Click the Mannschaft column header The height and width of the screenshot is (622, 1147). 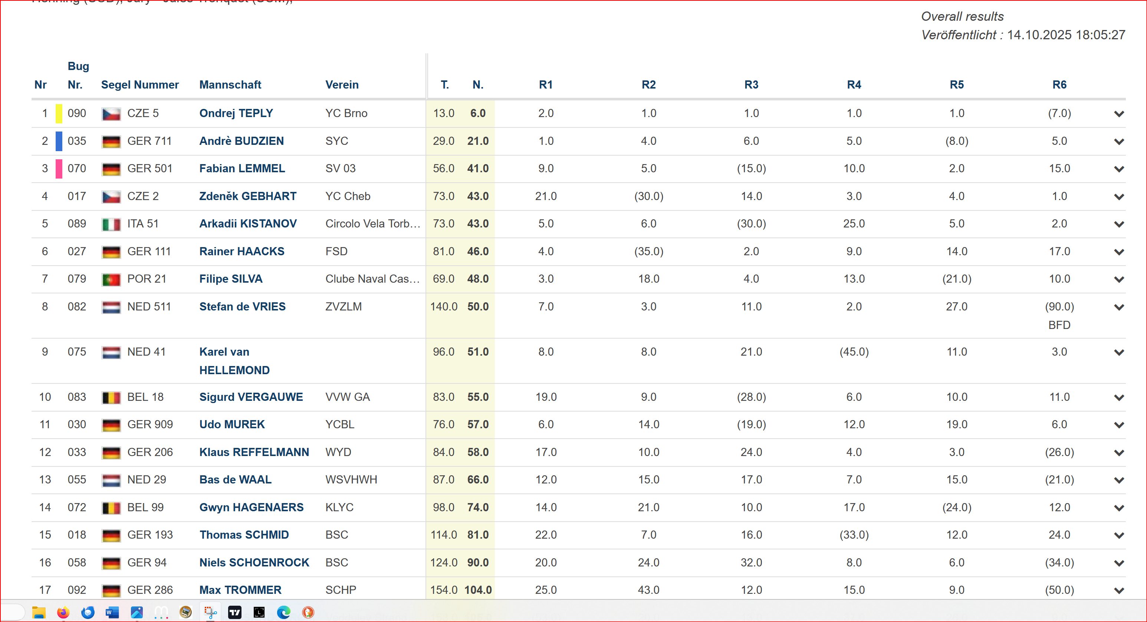point(230,84)
